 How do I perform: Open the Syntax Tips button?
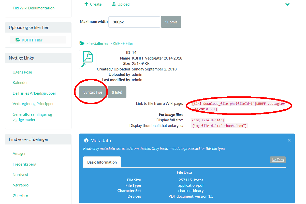click(x=93, y=92)
